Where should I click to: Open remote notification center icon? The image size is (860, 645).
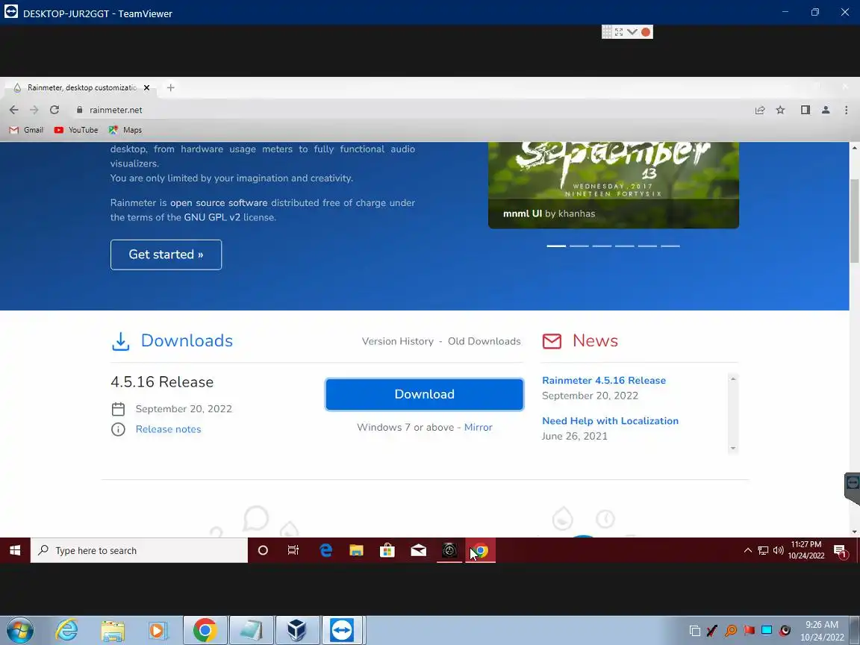841,551
